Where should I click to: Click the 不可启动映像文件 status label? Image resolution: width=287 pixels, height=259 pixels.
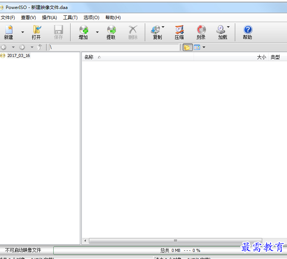coord(23,250)
